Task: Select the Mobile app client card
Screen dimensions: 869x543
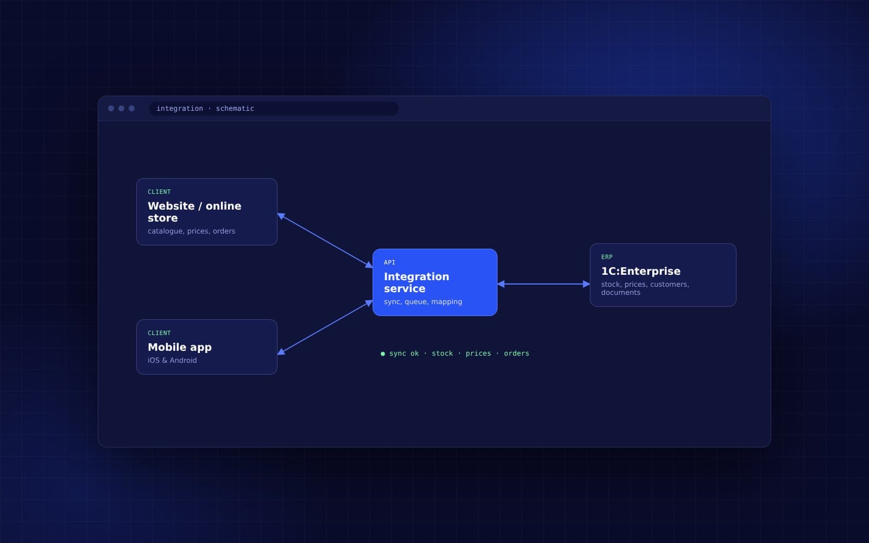Action: (x=207, y=347)
